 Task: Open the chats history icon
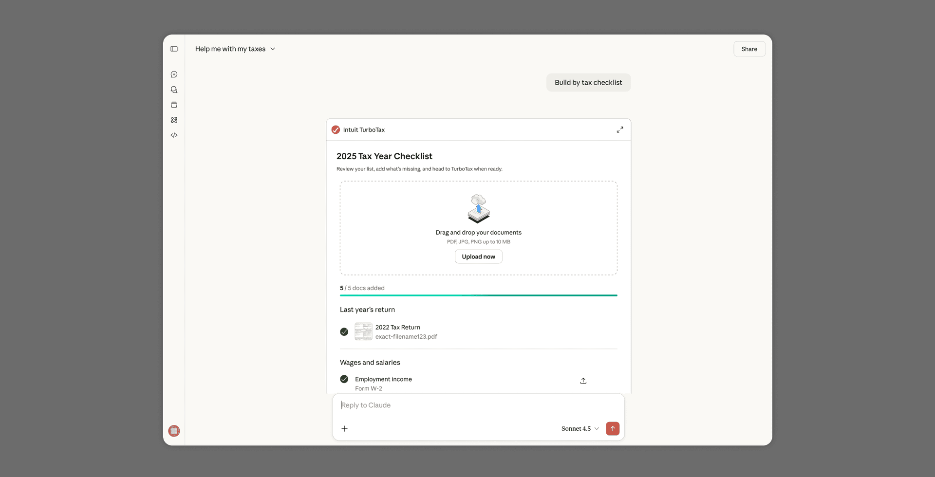pyautogui.click(x=174, y=90)
